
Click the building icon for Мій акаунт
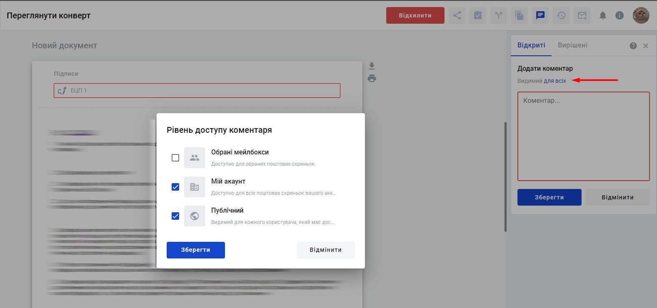point(195,187)
